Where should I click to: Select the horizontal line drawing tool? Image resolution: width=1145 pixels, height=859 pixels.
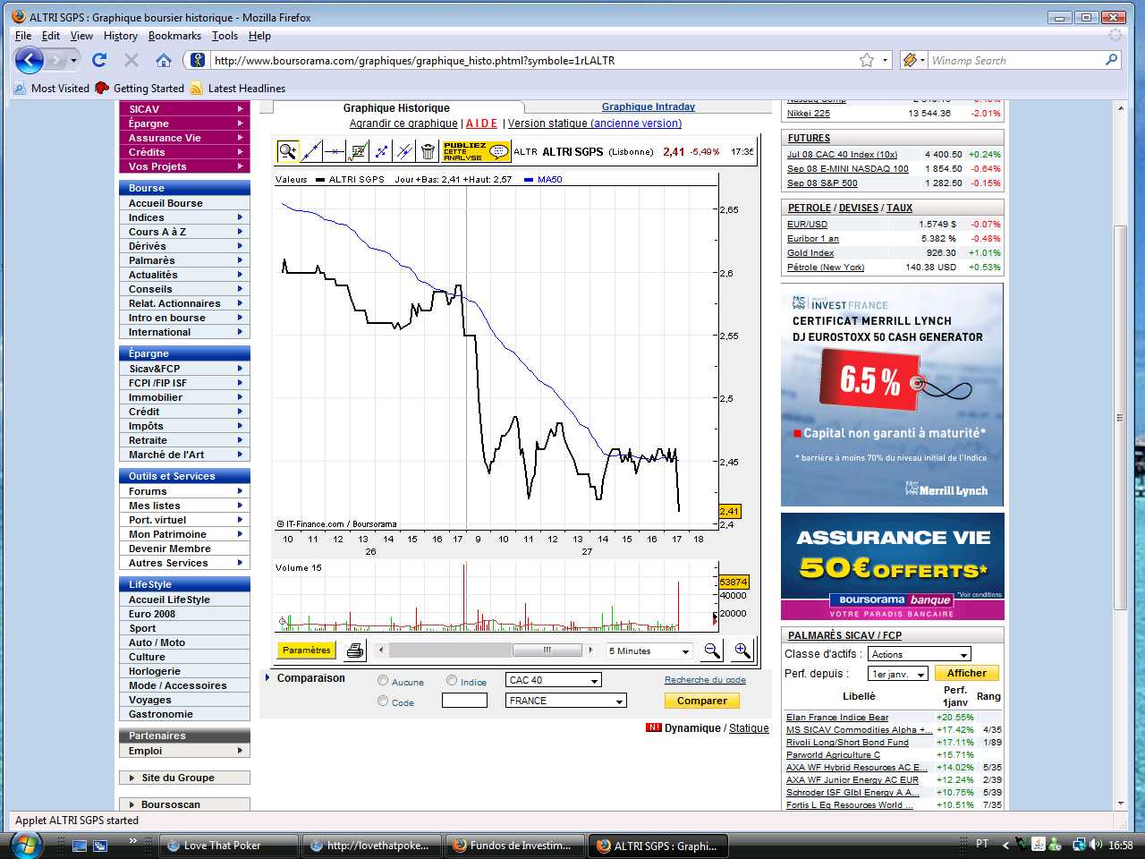click(x=335, y=151)
